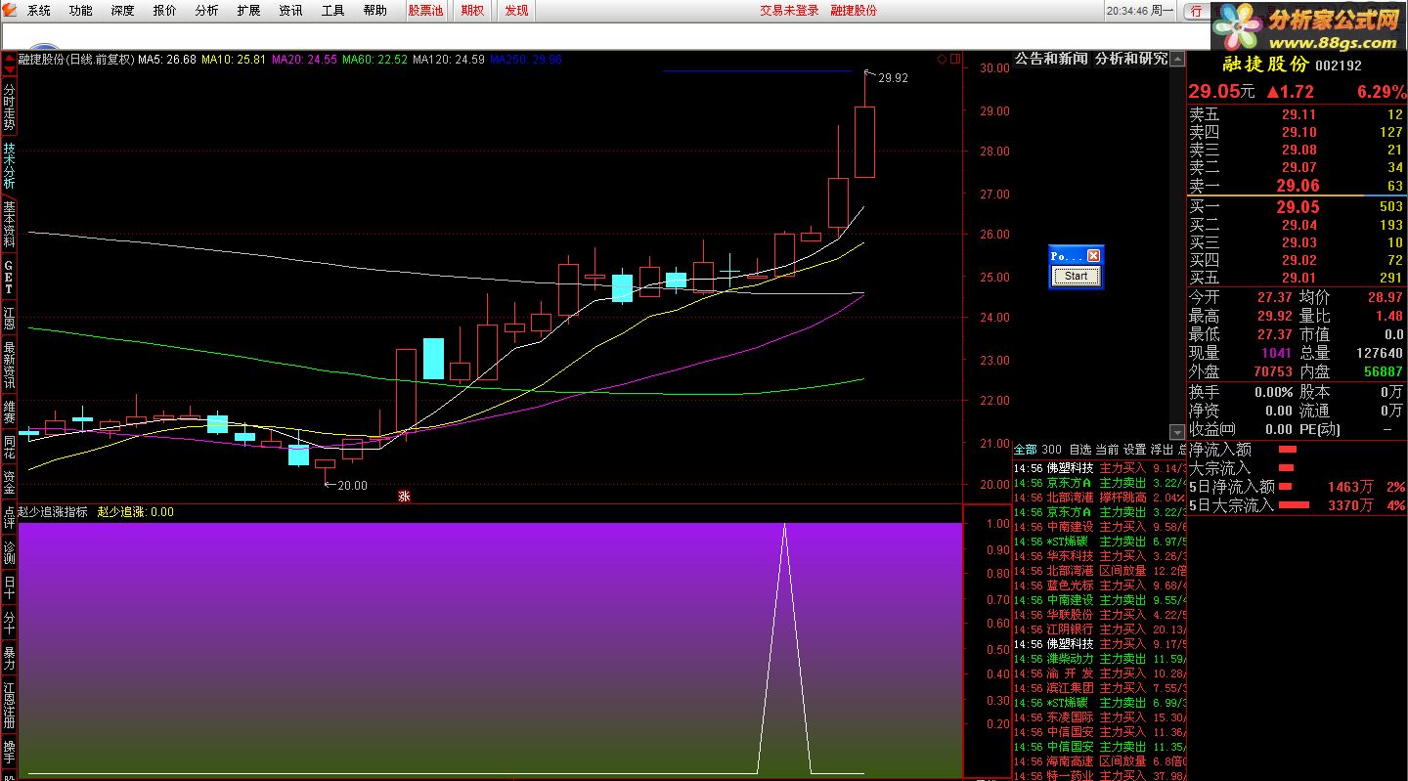Click the 发现 toolbar button
The height and width of the screenshot is (781, 1408).
coord(516,11)
